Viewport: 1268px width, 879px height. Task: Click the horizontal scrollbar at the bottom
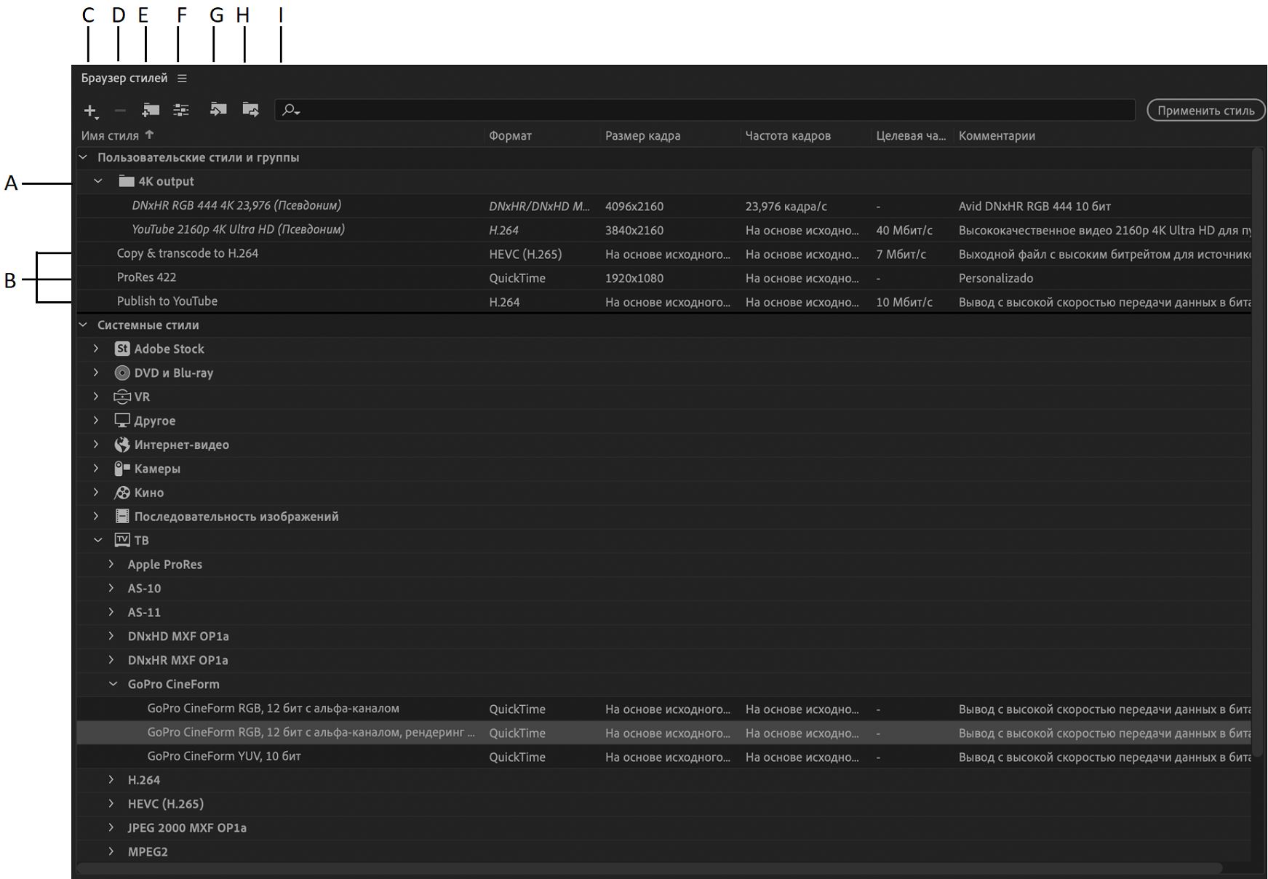pyautogui.click(x=649, y=868)
